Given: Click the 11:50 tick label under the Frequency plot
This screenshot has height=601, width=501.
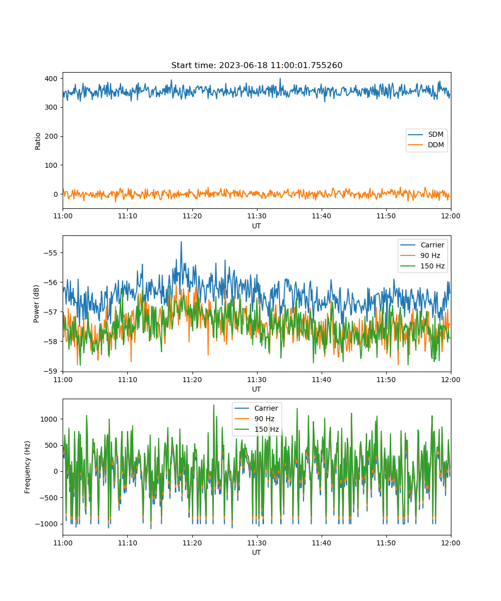Looking at the screenshot, I should click(386, 542).
